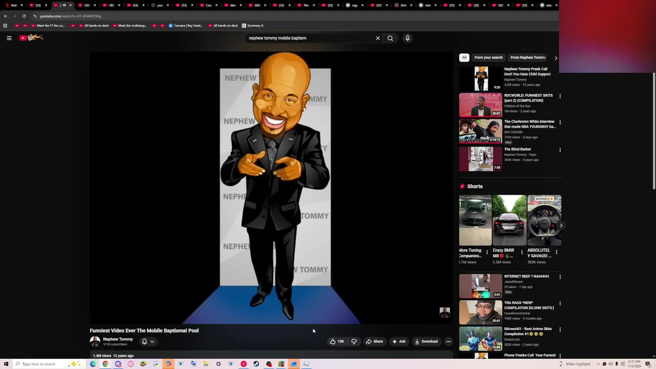Open Nephew Tommy Prank Call child support video
The height and width of the screenshot is (369, 656).
point(527,71)
